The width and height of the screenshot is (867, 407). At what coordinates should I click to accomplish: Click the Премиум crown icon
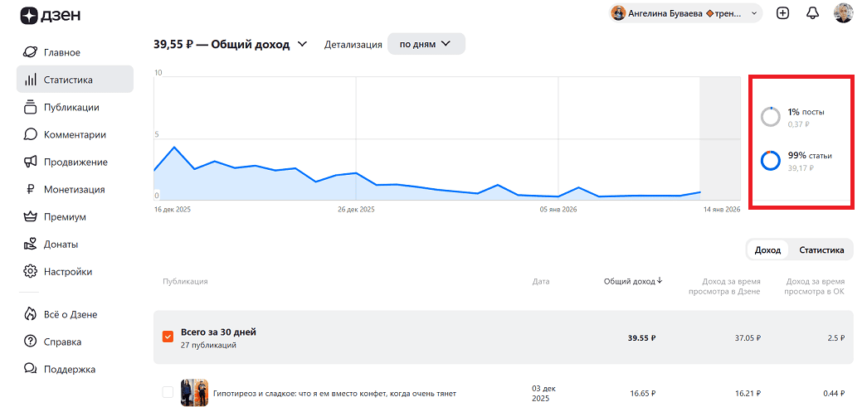(x=31, y=216)
